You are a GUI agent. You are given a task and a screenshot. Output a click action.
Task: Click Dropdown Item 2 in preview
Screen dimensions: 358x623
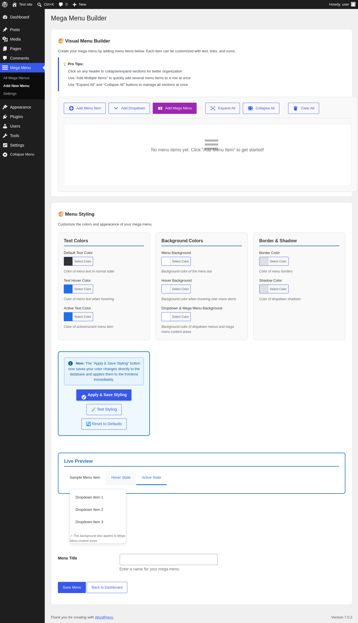(x=98, y=510)
